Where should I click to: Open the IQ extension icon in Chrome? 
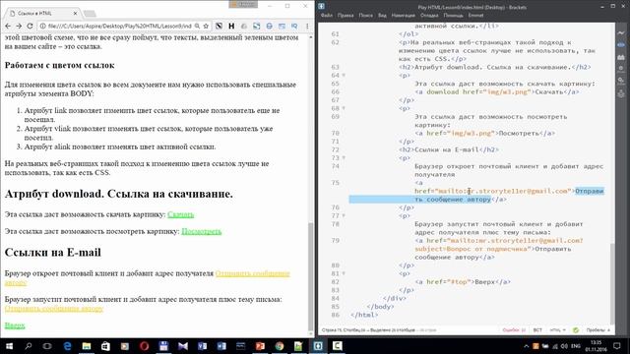tap(294, 26)
